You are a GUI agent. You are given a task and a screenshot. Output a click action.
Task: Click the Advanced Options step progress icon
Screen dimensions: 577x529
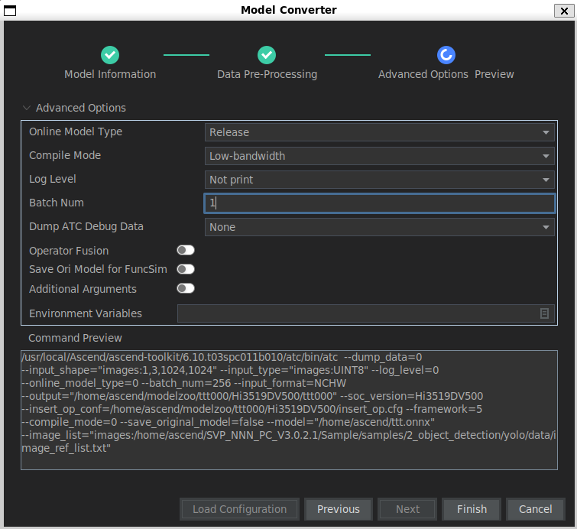click(x=446, y=55)
